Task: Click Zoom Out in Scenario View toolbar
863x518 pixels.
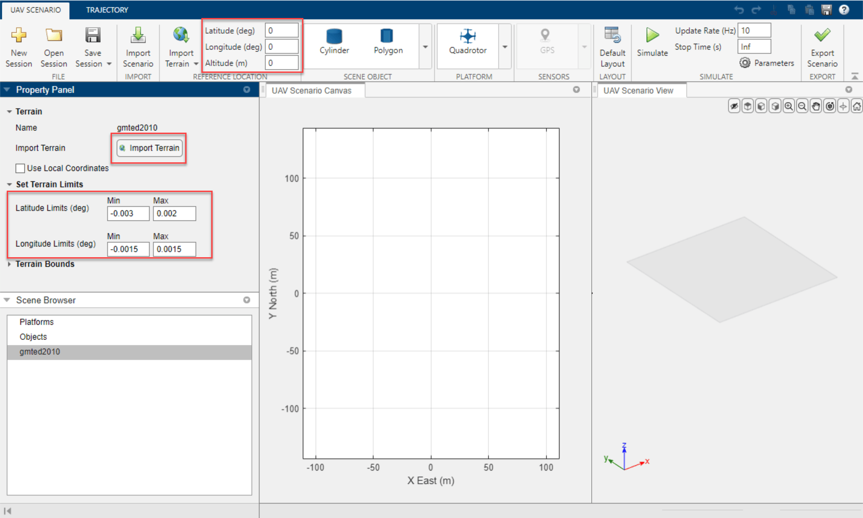Action: click(802, 107)
